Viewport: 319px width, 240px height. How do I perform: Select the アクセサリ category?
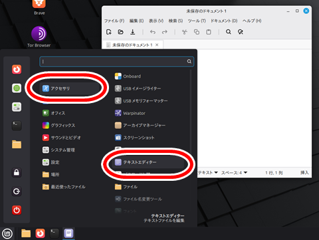tap(70, 88)
